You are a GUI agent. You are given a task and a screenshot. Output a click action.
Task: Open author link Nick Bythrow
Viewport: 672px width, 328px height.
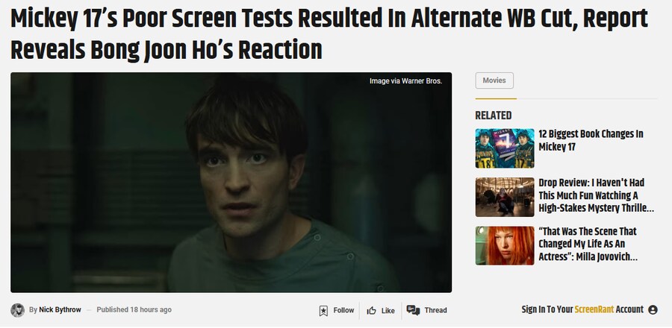pos(60,309)
